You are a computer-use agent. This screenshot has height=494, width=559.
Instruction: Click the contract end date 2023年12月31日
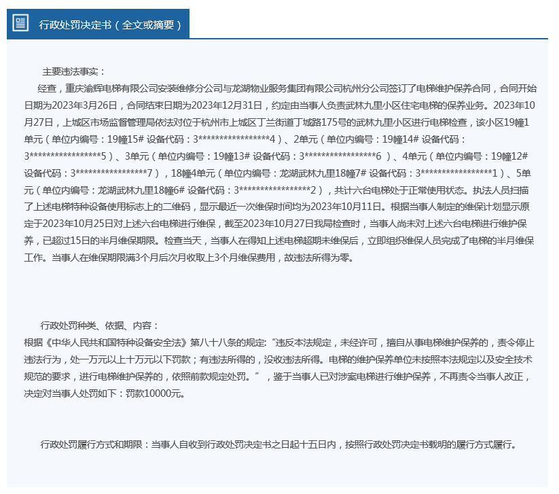227,105
